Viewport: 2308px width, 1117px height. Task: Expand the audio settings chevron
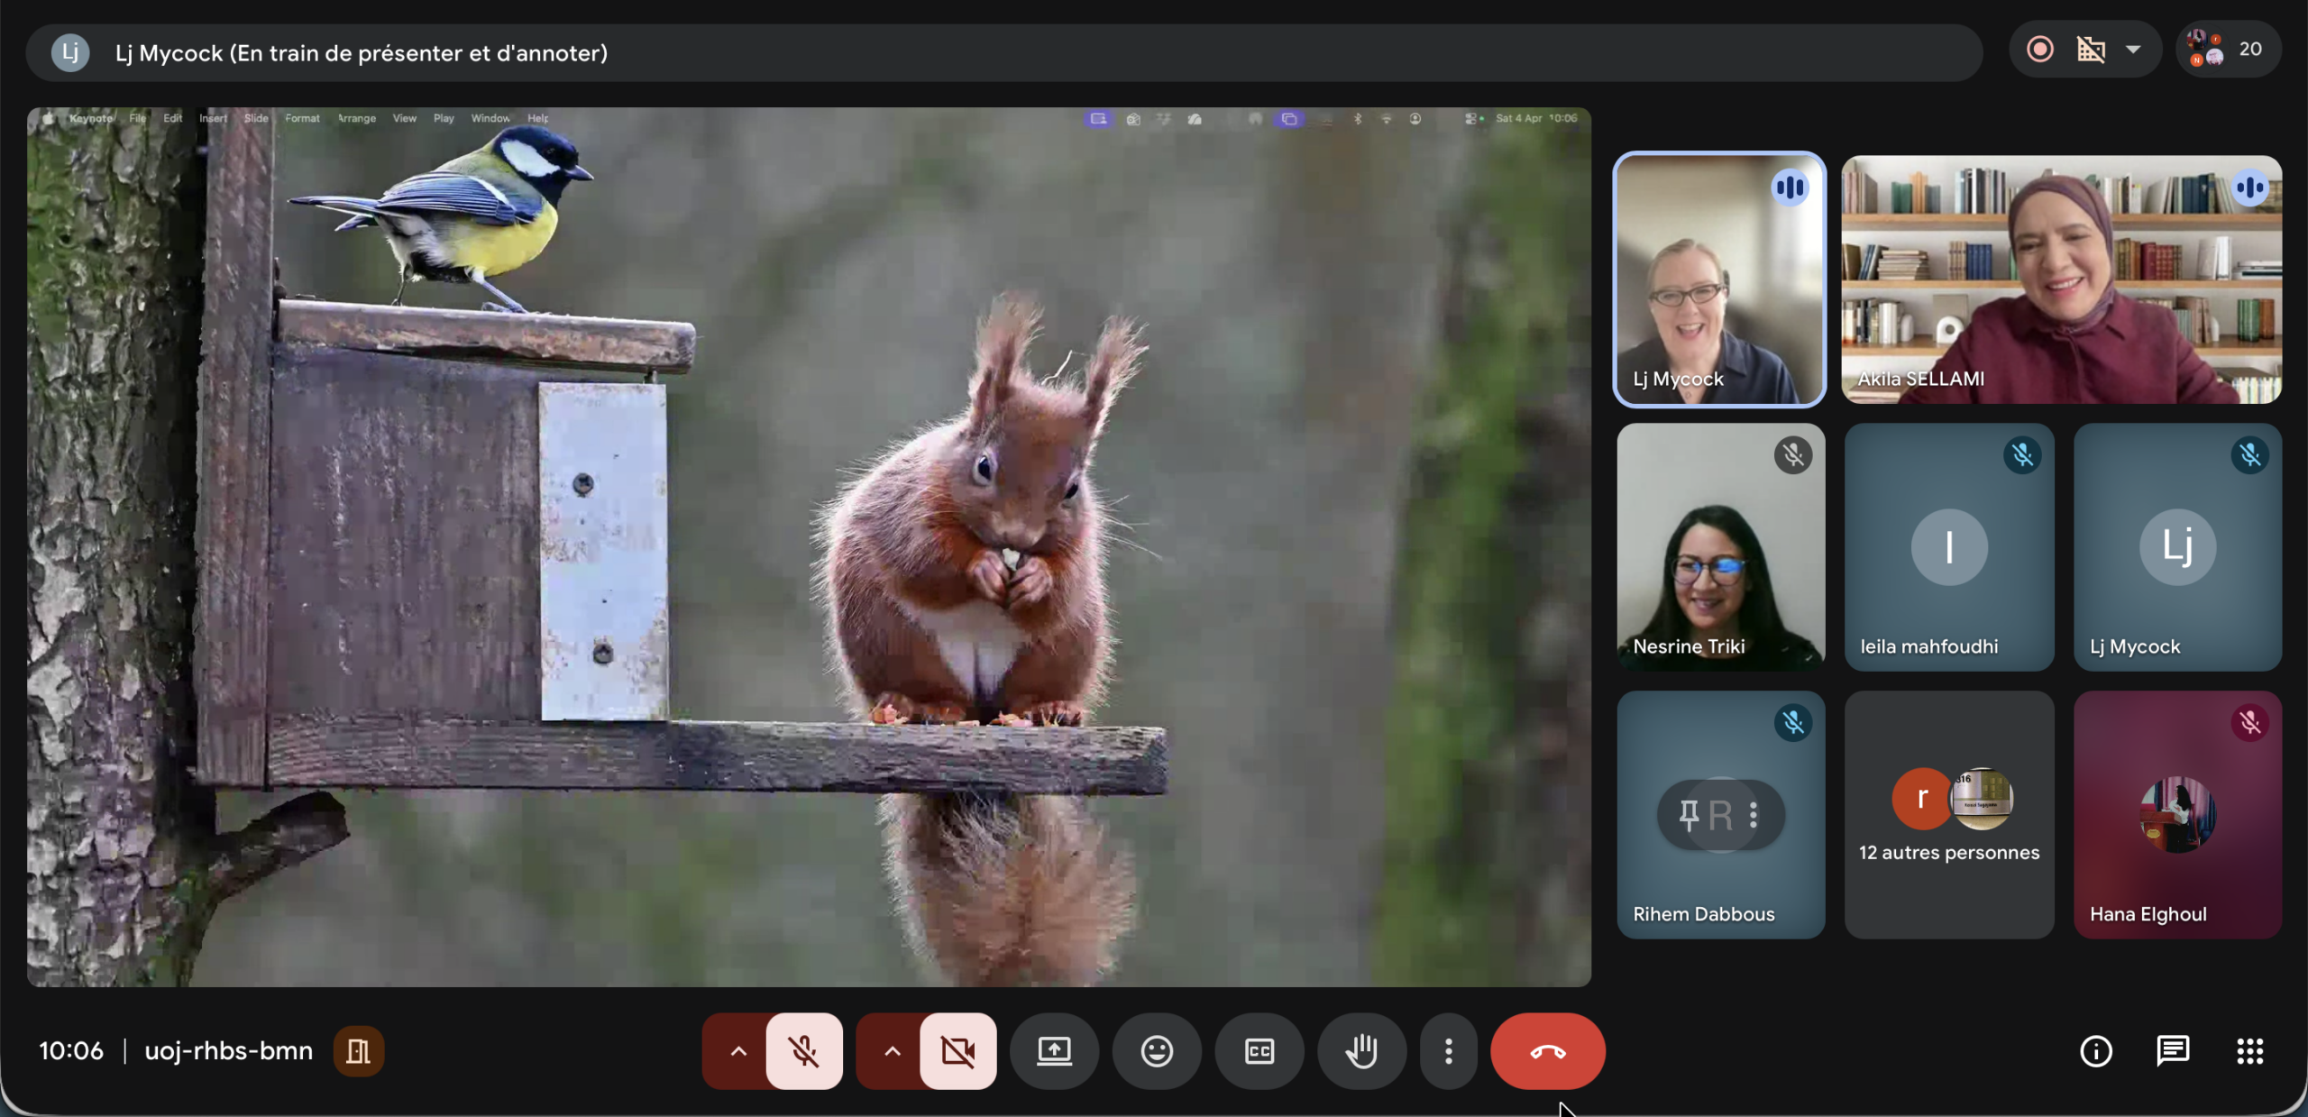(737, 1051)
